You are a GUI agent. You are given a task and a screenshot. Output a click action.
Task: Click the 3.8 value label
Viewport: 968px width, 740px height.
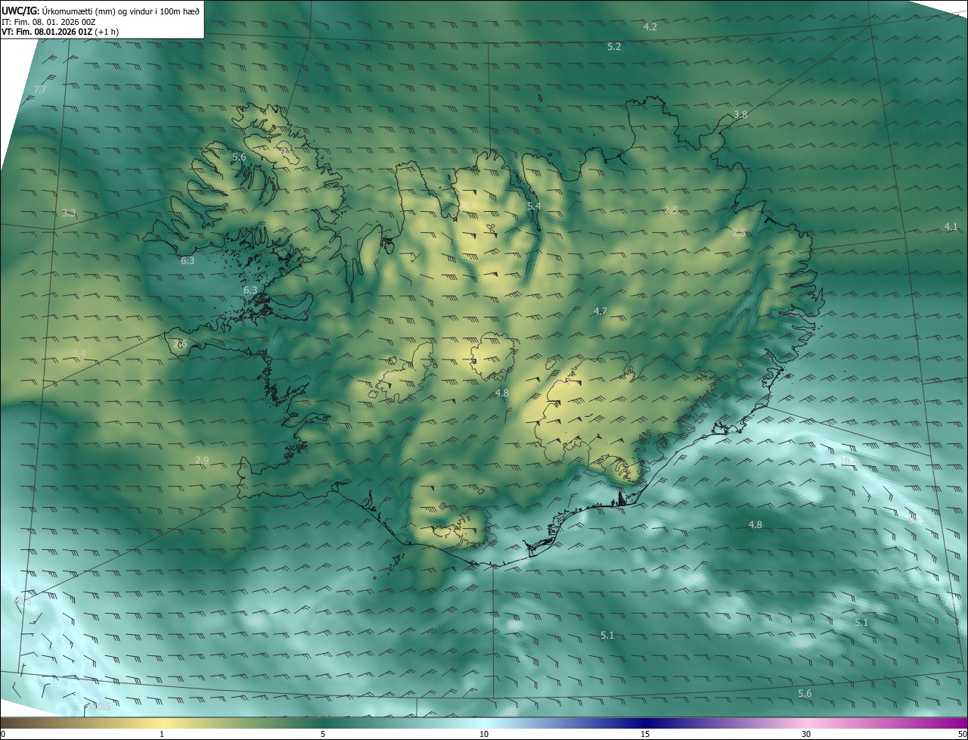pos(740,115)
